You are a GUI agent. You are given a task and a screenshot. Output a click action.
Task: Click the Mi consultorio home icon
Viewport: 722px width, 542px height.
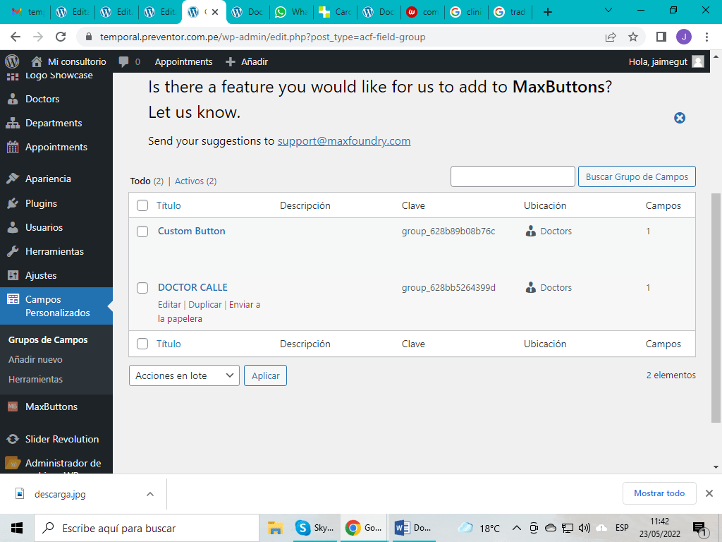tap(37, 61)
